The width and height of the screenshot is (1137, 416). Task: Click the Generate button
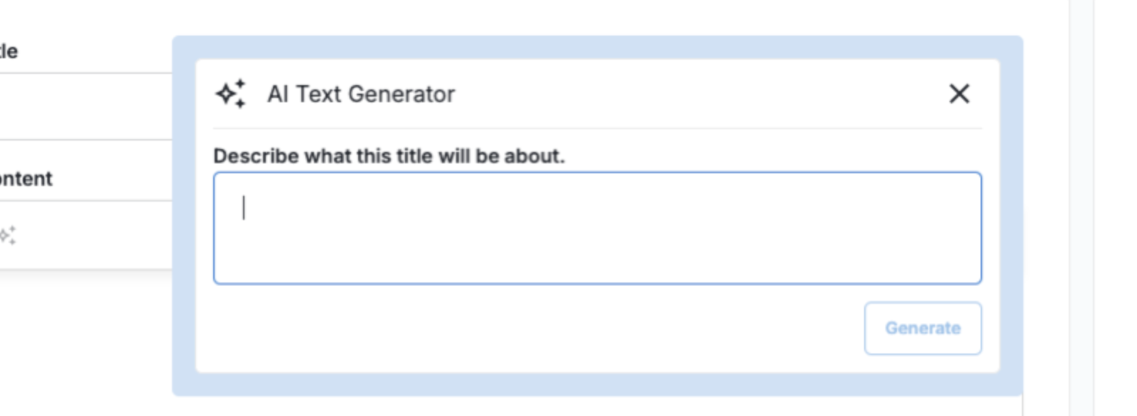pyautogui.click(x=922, y=328)
